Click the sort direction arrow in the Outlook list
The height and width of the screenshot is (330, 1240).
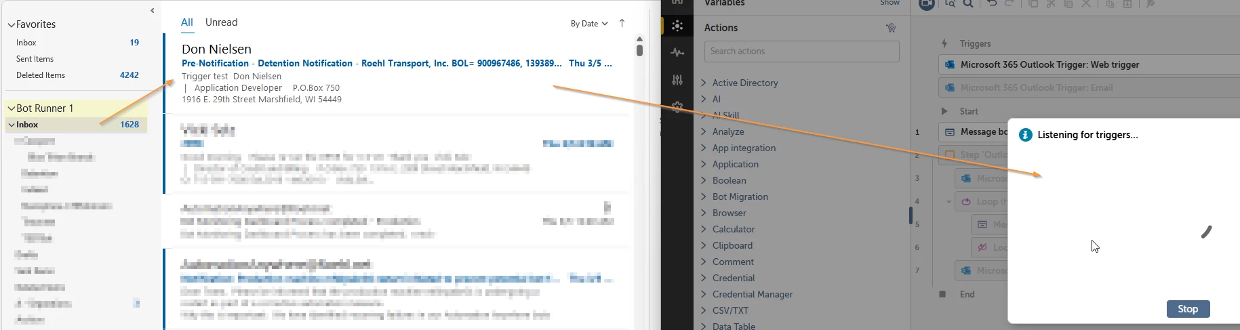(622, 23)
